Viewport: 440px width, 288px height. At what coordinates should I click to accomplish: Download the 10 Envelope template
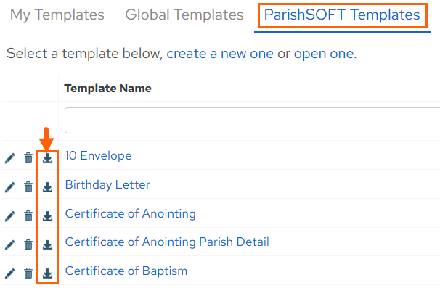47,158
